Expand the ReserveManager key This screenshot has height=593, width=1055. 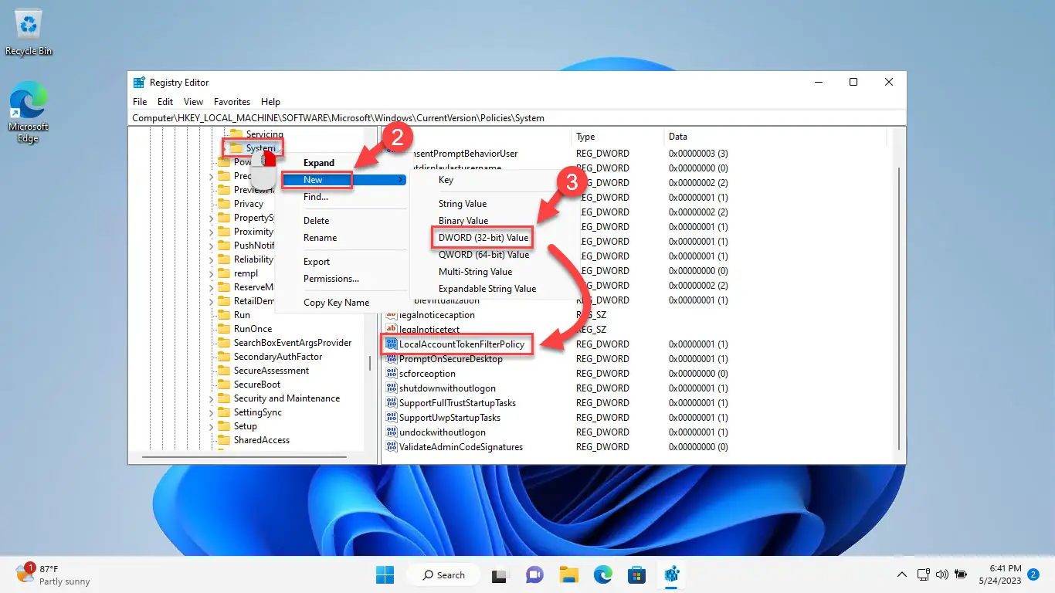pos(212,287)
